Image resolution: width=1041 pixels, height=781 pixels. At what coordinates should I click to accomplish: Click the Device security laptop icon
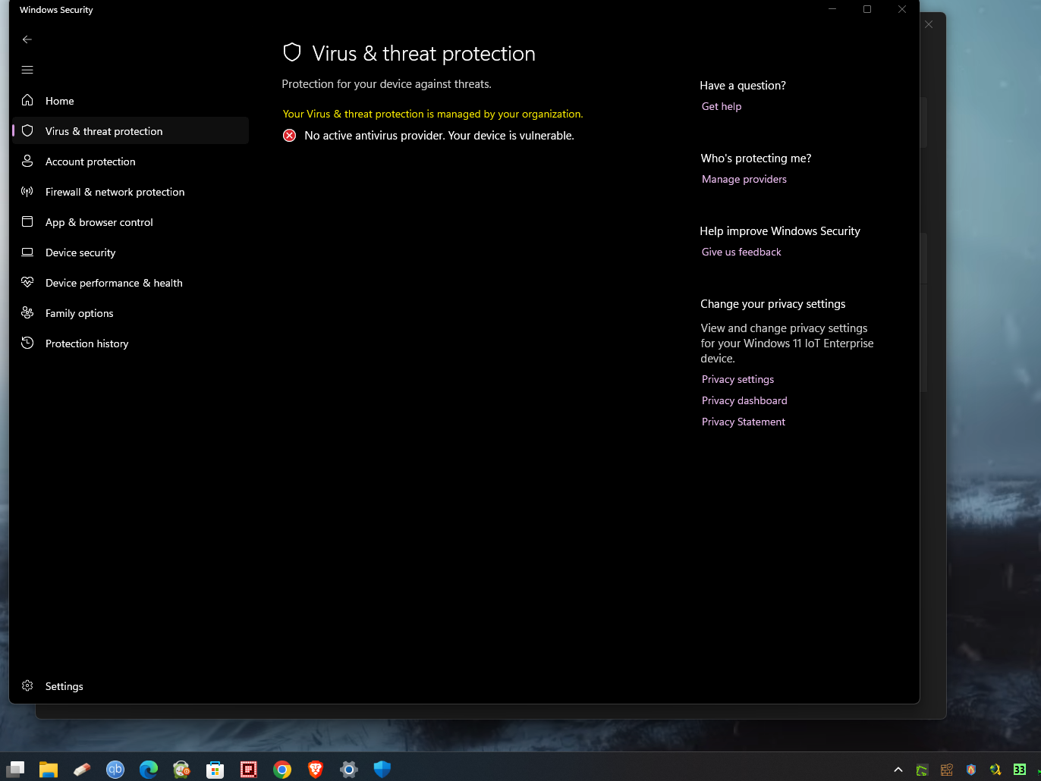tap(27, 252)
